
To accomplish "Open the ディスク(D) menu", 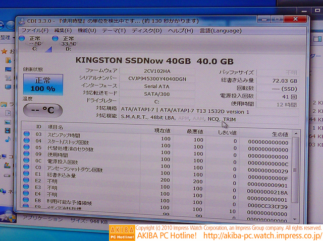I will click(x=145, y=30).
